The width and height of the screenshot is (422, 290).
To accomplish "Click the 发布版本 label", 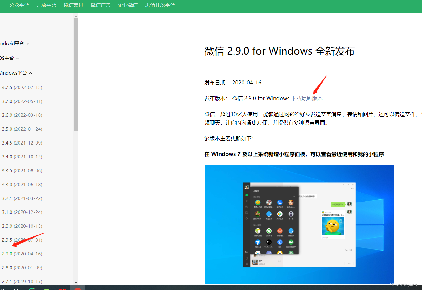I will tap(216, 98).
